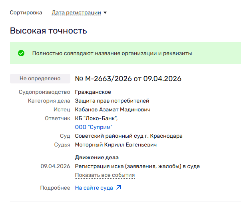Viewport: 241px width, 202px height.
Task: Click the dropdown arrow next to Дата регистрации
Action: tap(105, 13)
